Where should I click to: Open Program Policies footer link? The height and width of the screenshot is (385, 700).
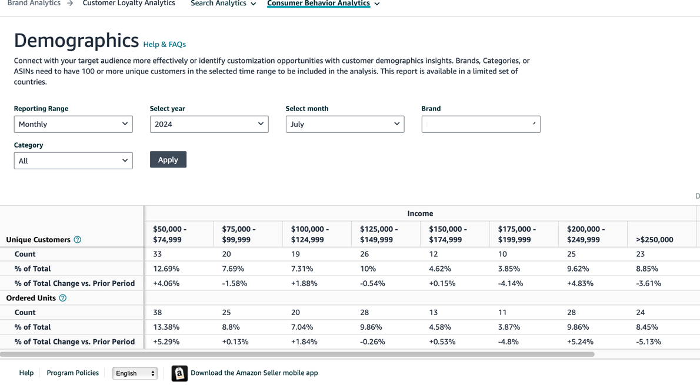(x=72, y=373)
